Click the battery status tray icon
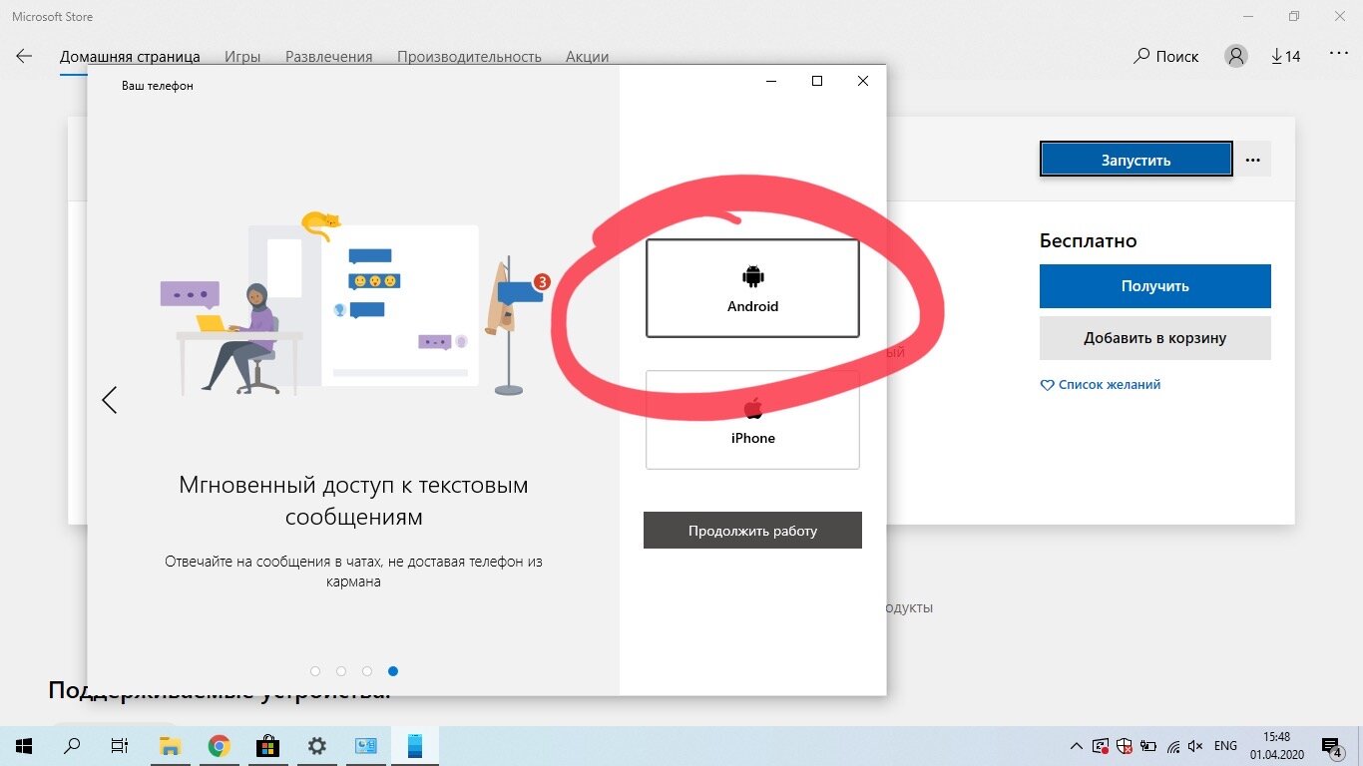 [1148, 746]
